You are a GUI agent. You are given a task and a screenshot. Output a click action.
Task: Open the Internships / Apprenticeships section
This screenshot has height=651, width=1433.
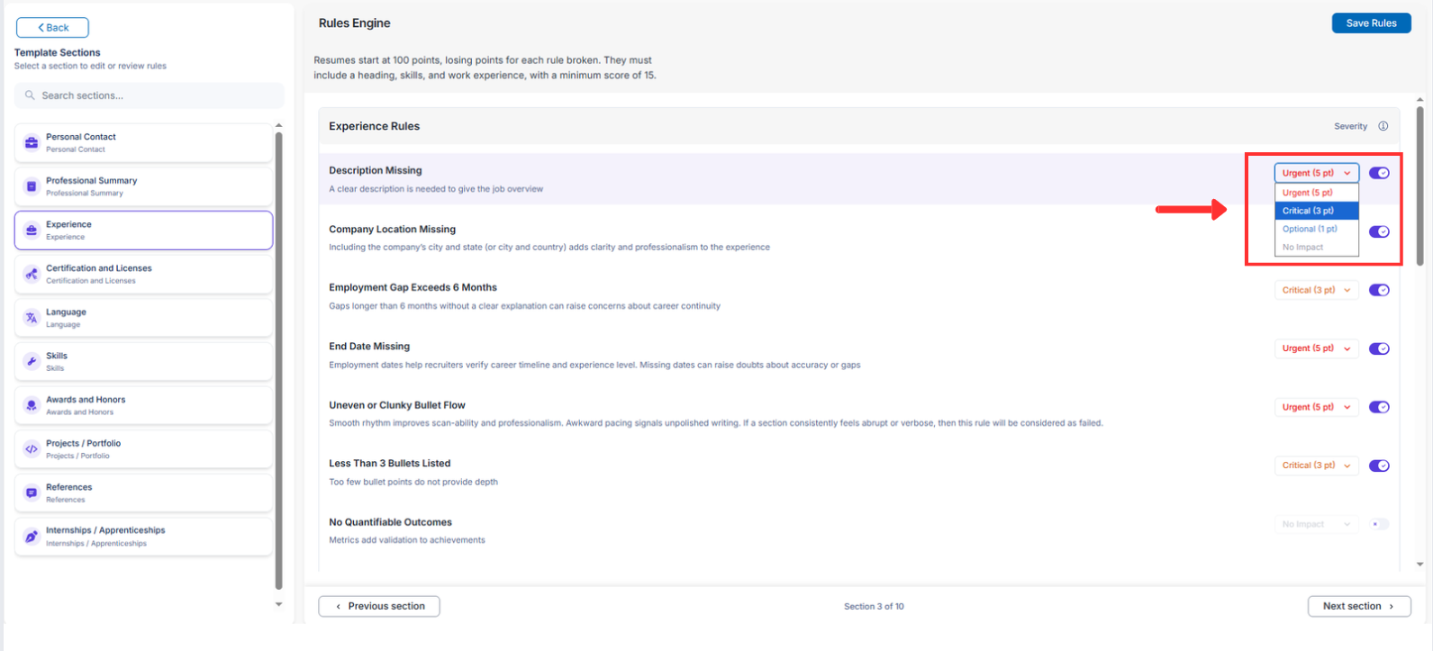pos(143,537)
